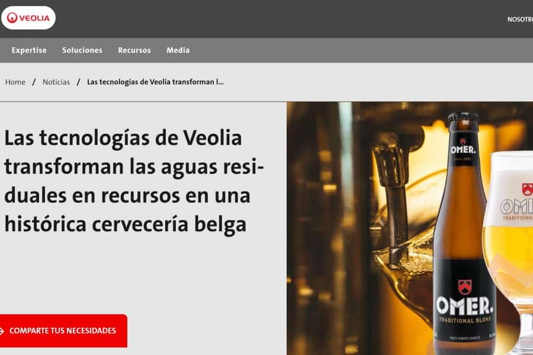533x355 pixels.
Task: Click the red shield emblem on the beer glass
Action: tap(528, 189)
